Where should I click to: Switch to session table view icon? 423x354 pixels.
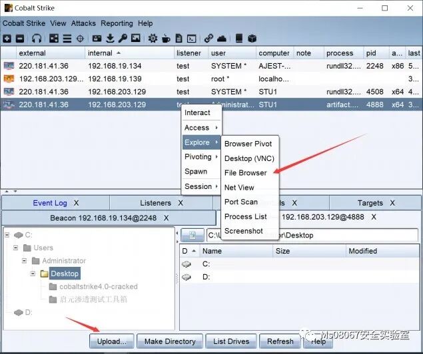(x=67, y=39)
